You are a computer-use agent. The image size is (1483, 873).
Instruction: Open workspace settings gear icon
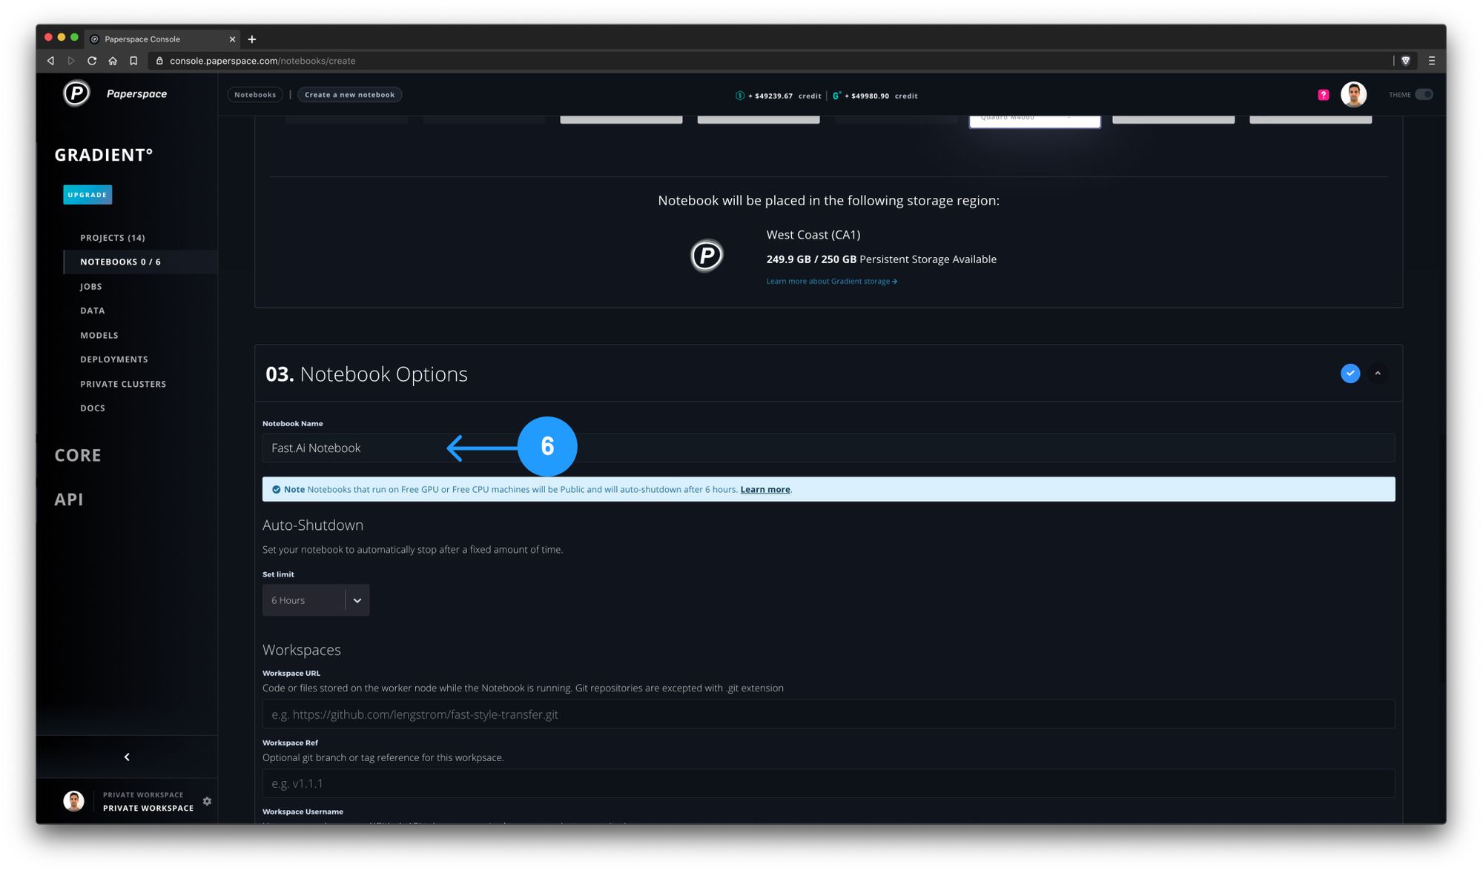click(207, 801)
